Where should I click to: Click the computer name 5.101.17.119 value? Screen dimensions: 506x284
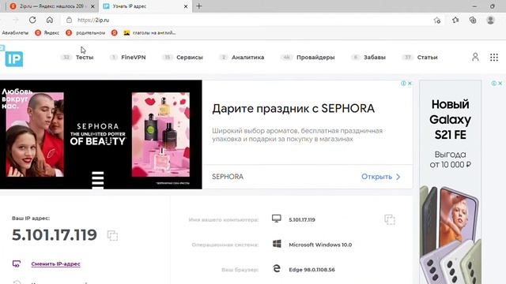click(x=302, y=219)
